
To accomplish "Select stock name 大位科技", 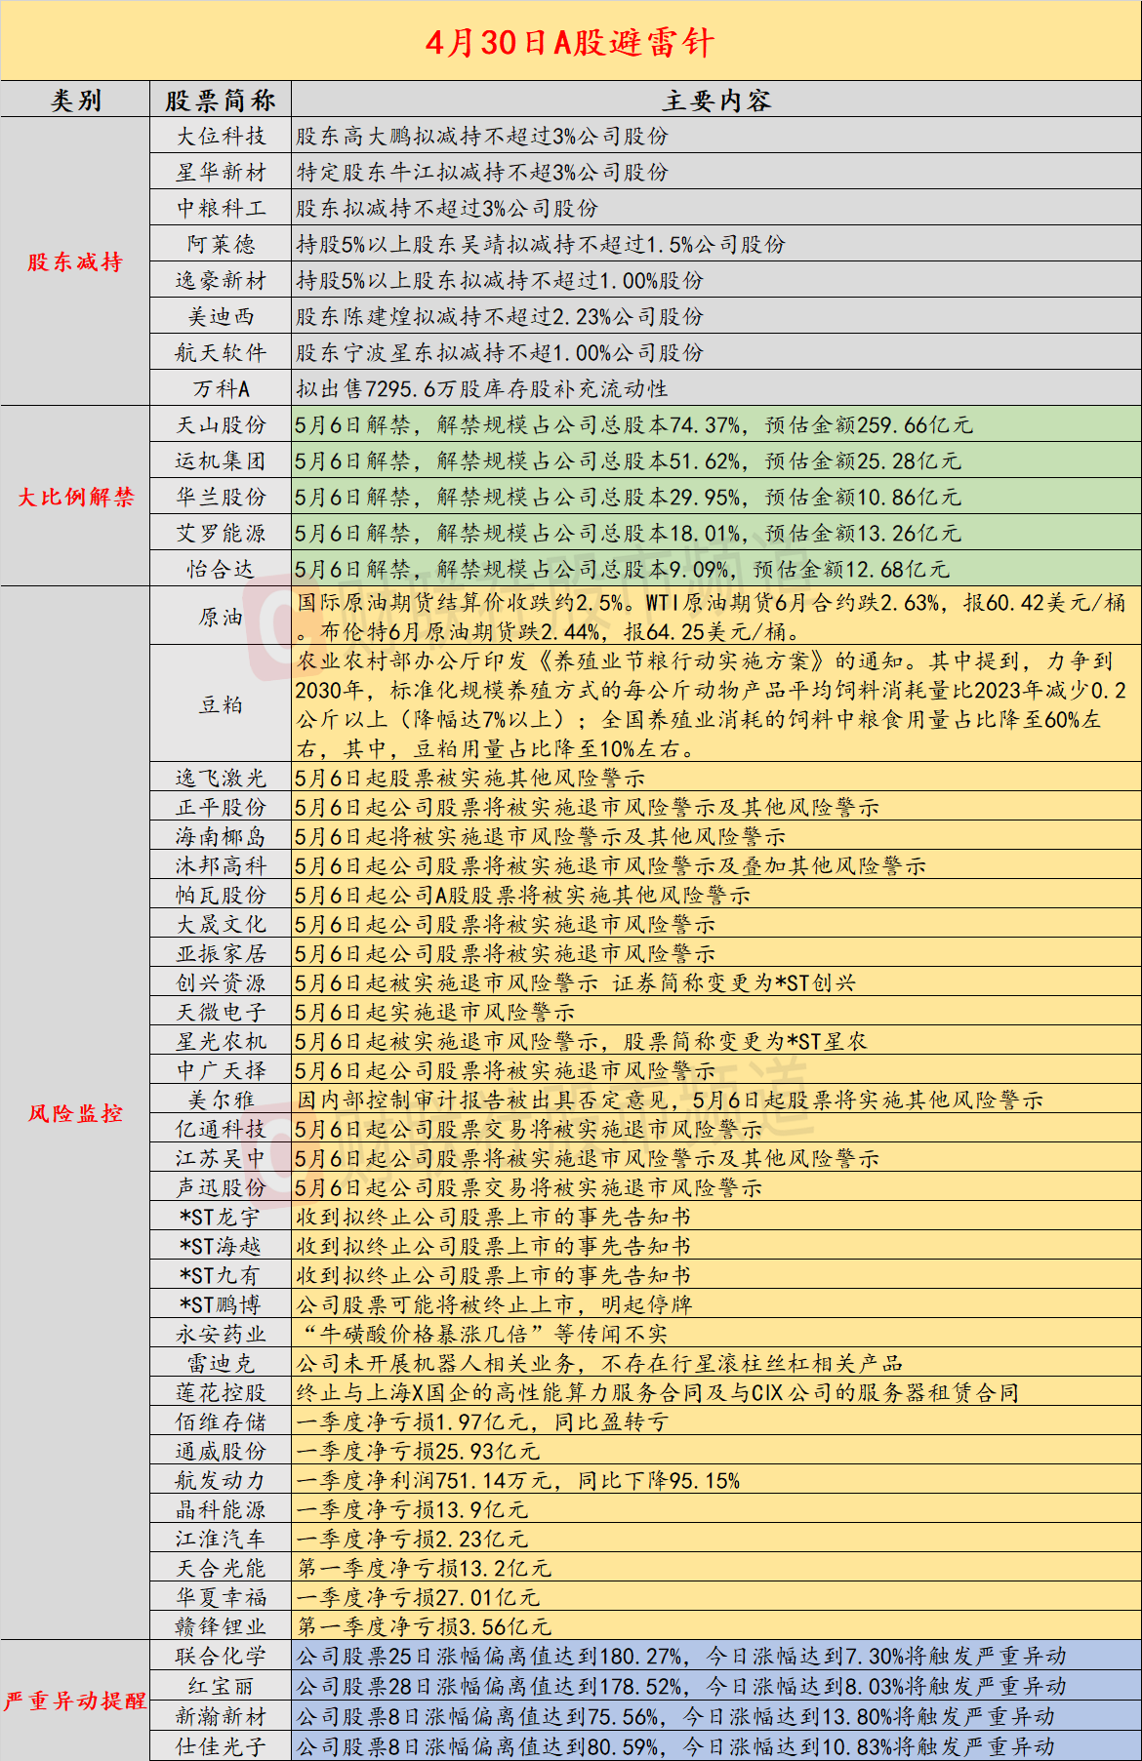I will pyautogui.click(x=221, y=136).
